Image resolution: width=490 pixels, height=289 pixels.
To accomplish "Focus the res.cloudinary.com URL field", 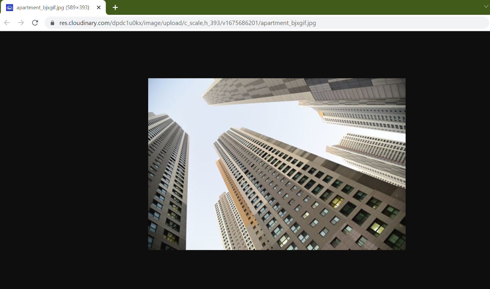I will coord(266,23).
